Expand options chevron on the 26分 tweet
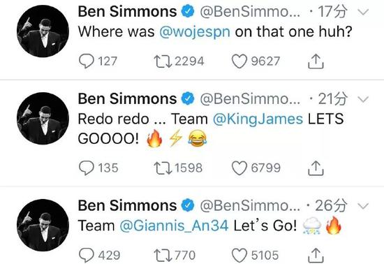384x264 pixels. tap(363, 206)
